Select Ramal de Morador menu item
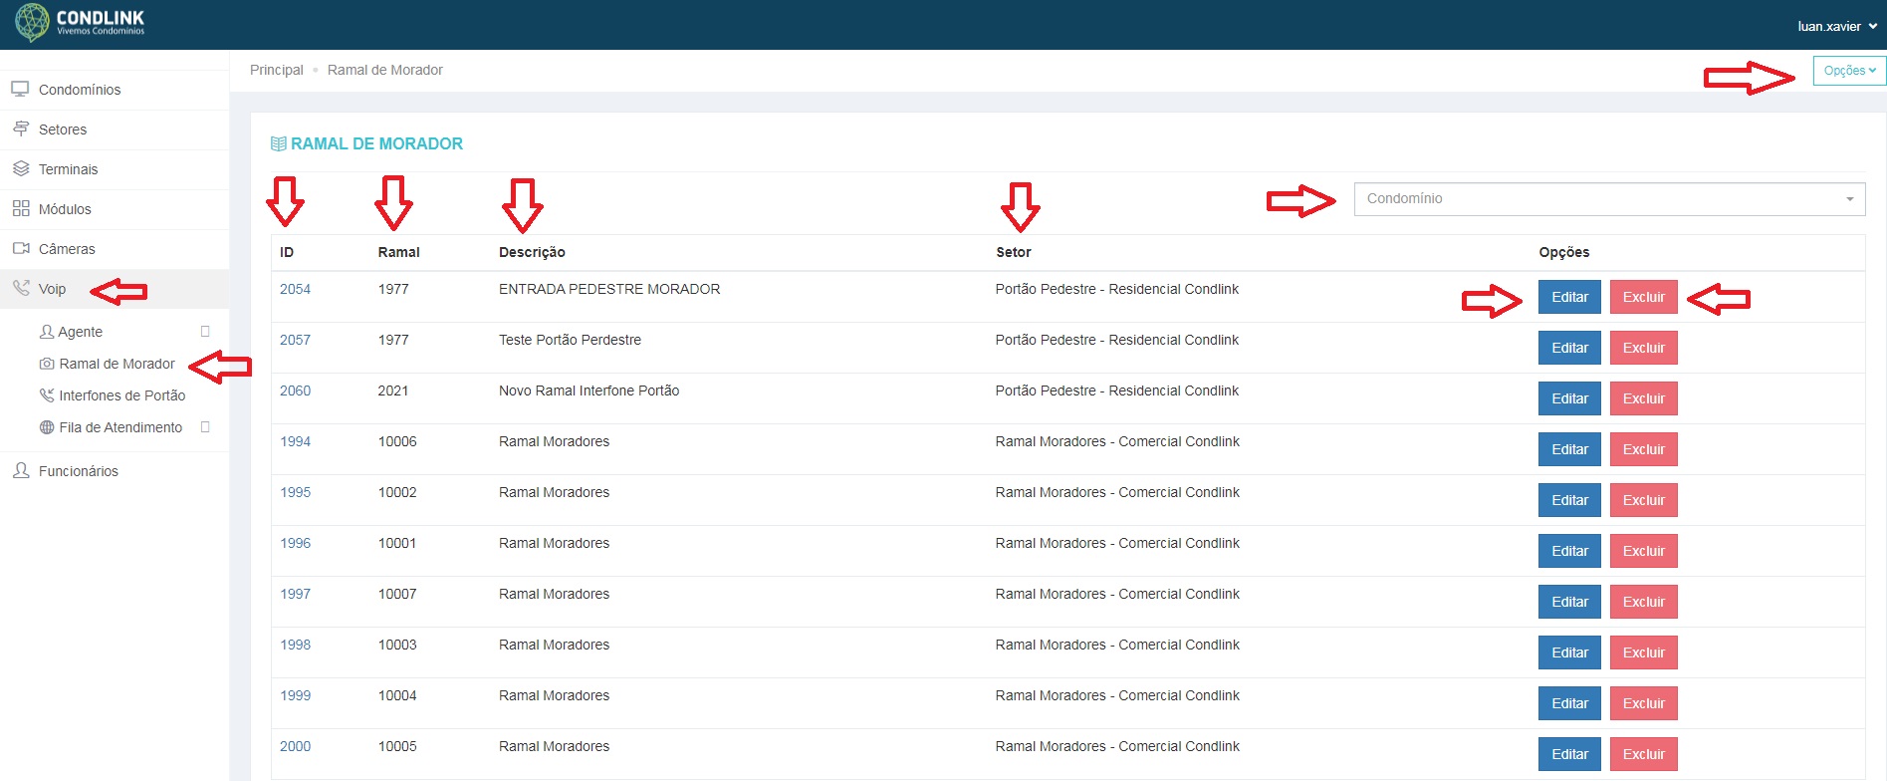 tap(117, 364)
